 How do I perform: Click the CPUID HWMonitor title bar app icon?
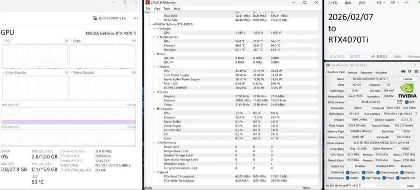(x=147, y=2)
